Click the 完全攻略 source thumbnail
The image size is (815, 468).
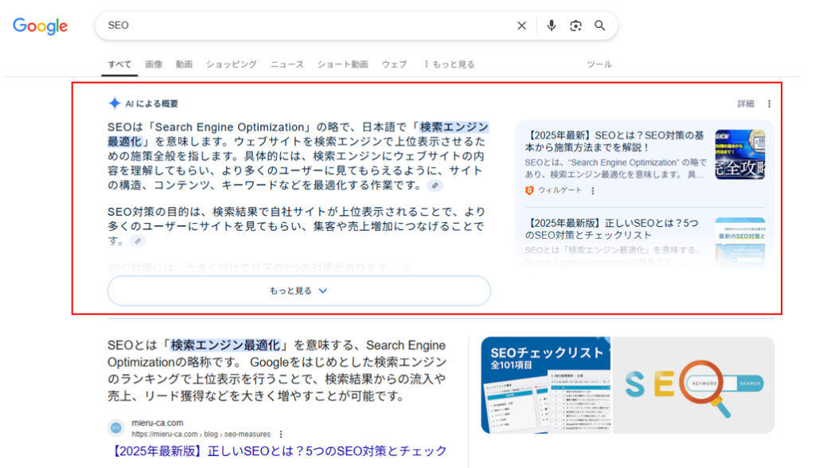point(739,154)
